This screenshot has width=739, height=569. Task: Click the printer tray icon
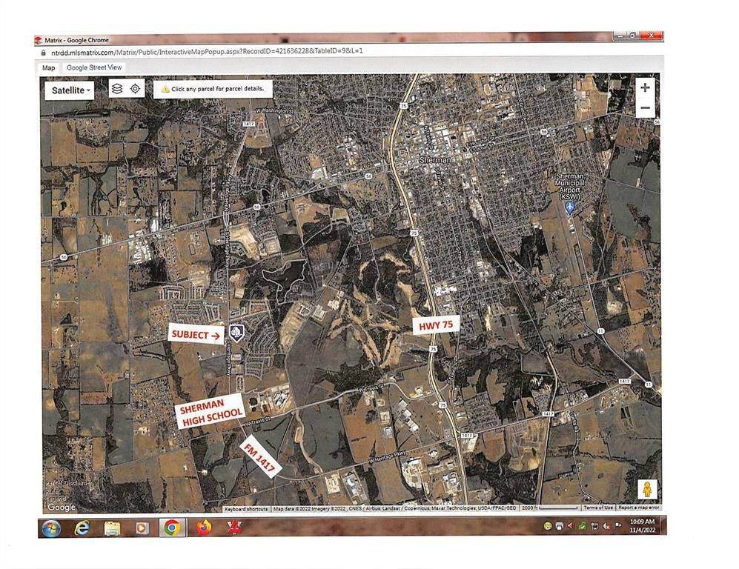pyautogui.click(x=559, y=526)
